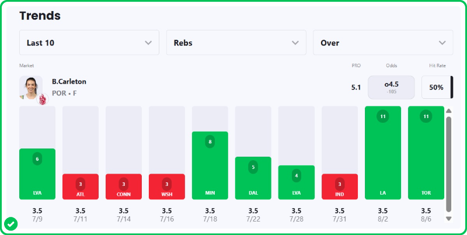Click the 8 rebounds badge on MIN bar
This screenshot has height=235, width=467.
click(x=210, y=141)
